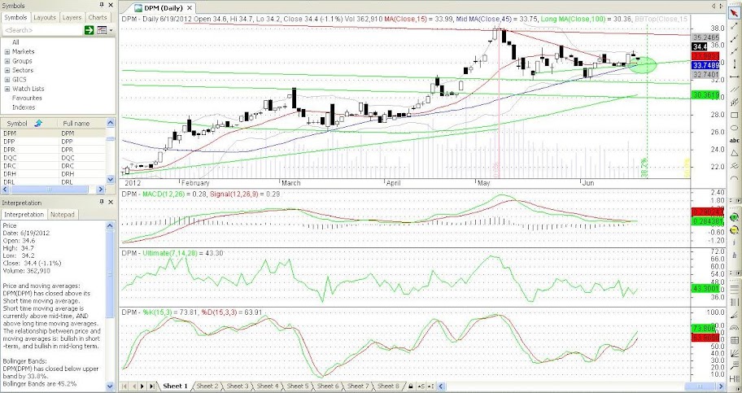Select the rectangle drawing tool
Viewport: 742px width, 393px height.
735,115
